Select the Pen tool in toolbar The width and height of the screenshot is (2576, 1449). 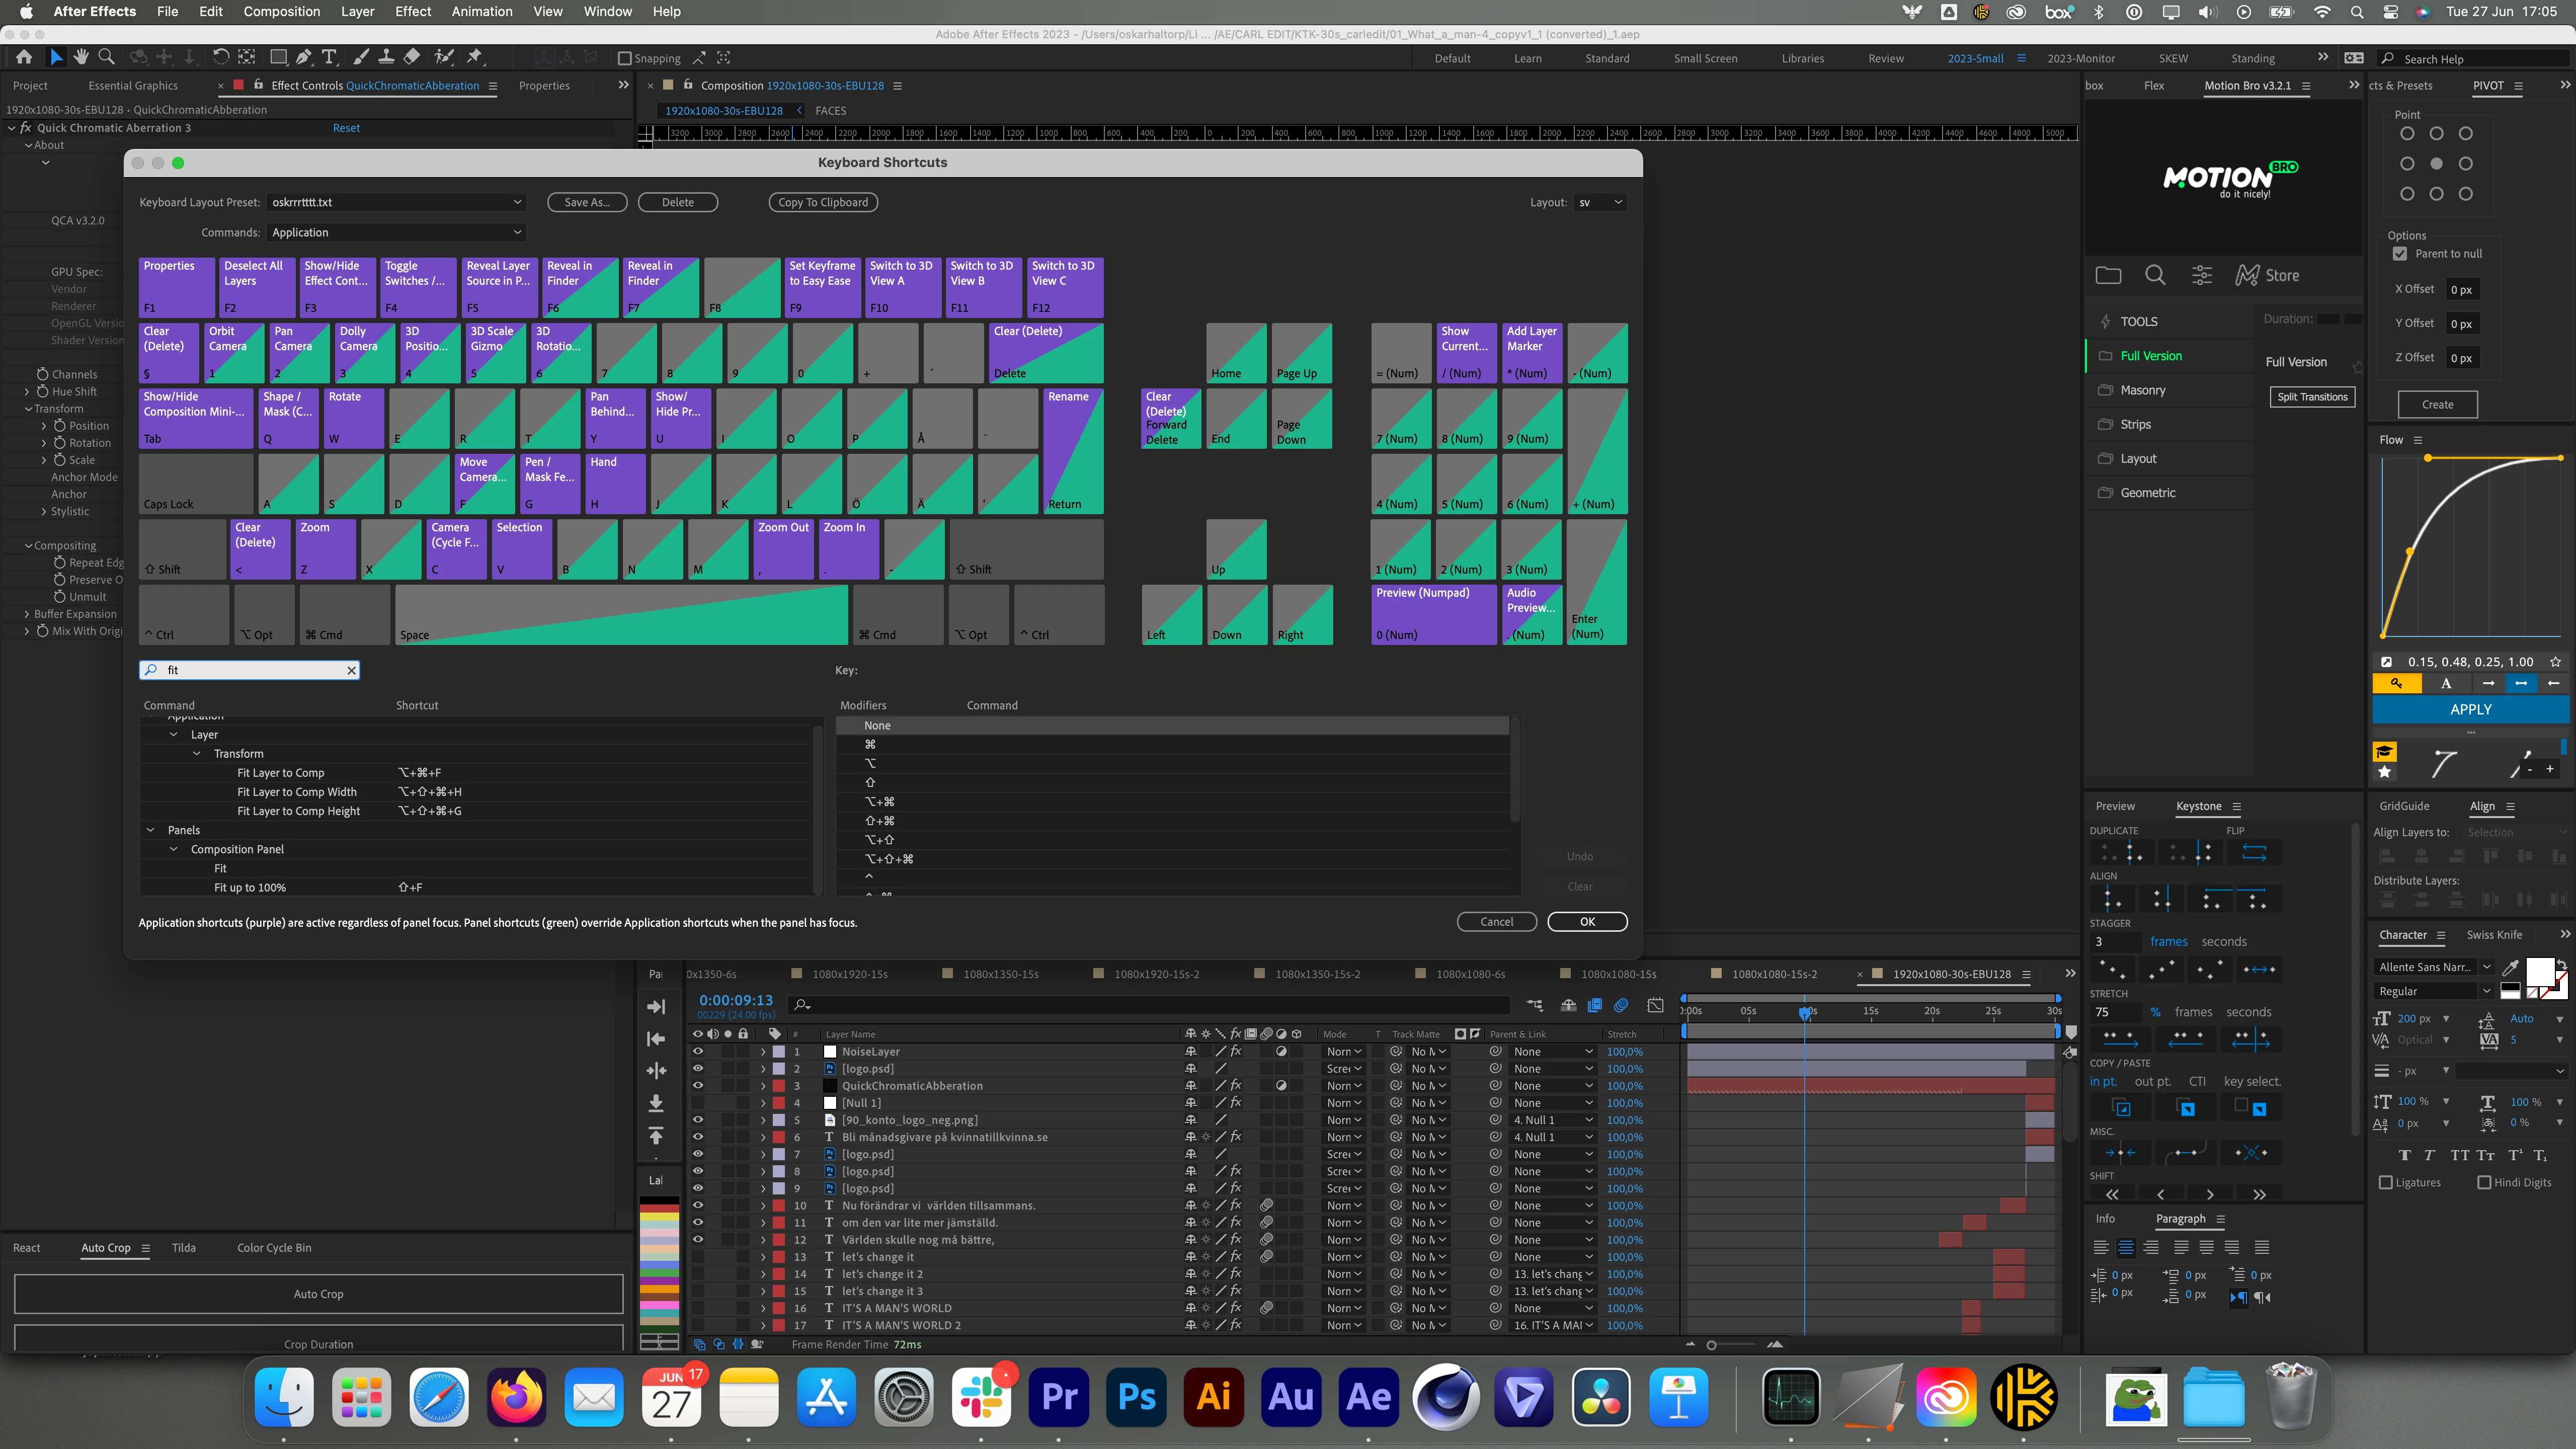pos(304,57)
